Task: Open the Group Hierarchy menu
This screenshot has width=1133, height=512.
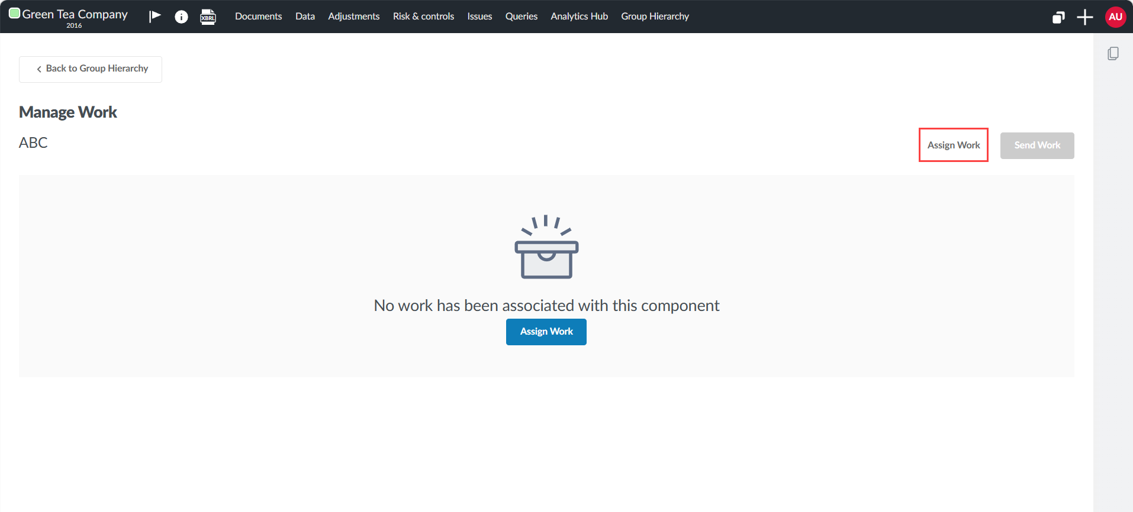Action: tap(655, 17)
